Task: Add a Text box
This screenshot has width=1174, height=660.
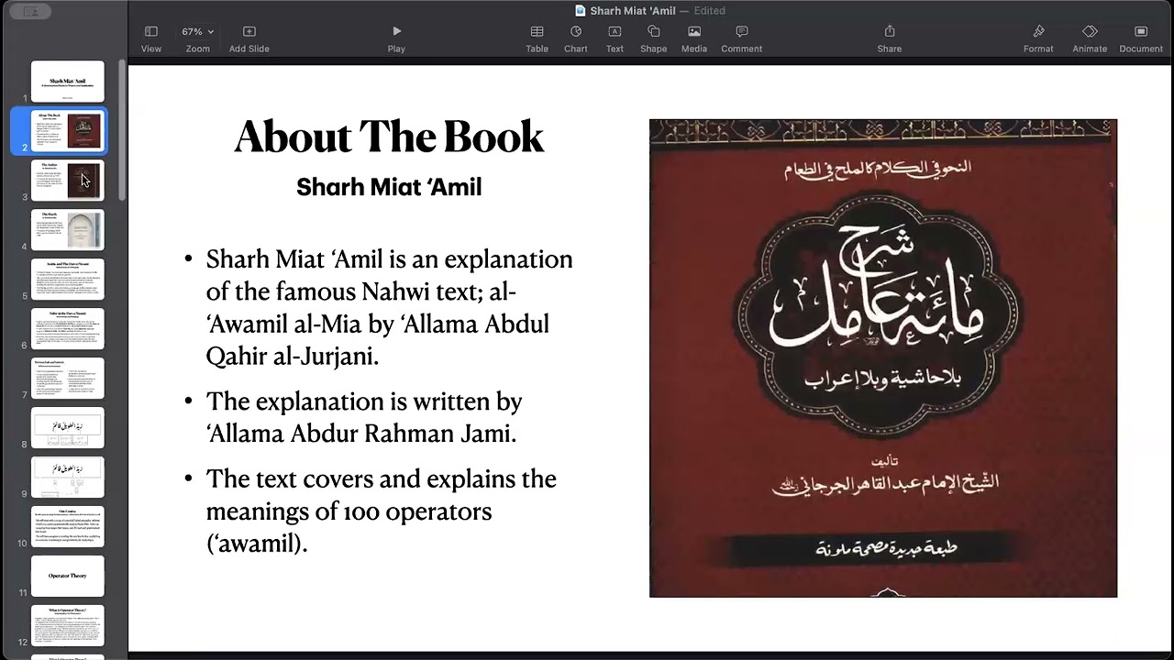Action: pyautogui.click(x=615, y=38)
